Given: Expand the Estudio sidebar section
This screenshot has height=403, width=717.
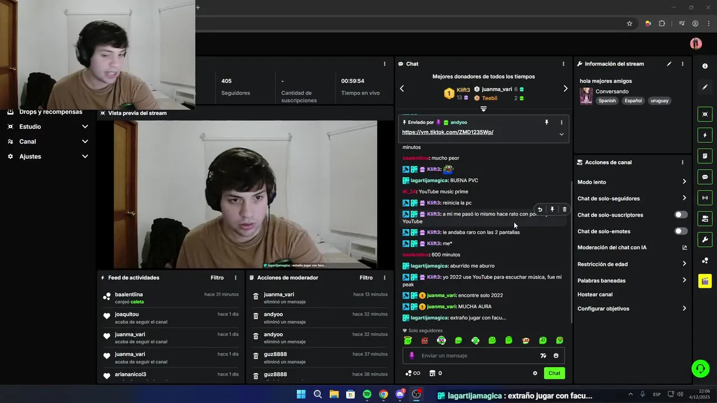Looking at the screenshot, I should [x=85, y=126].
